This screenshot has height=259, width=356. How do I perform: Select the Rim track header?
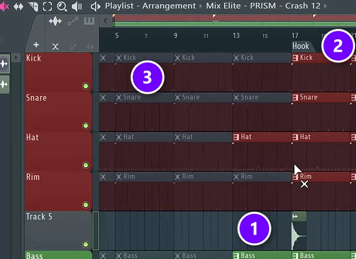(x=58, y=191)
